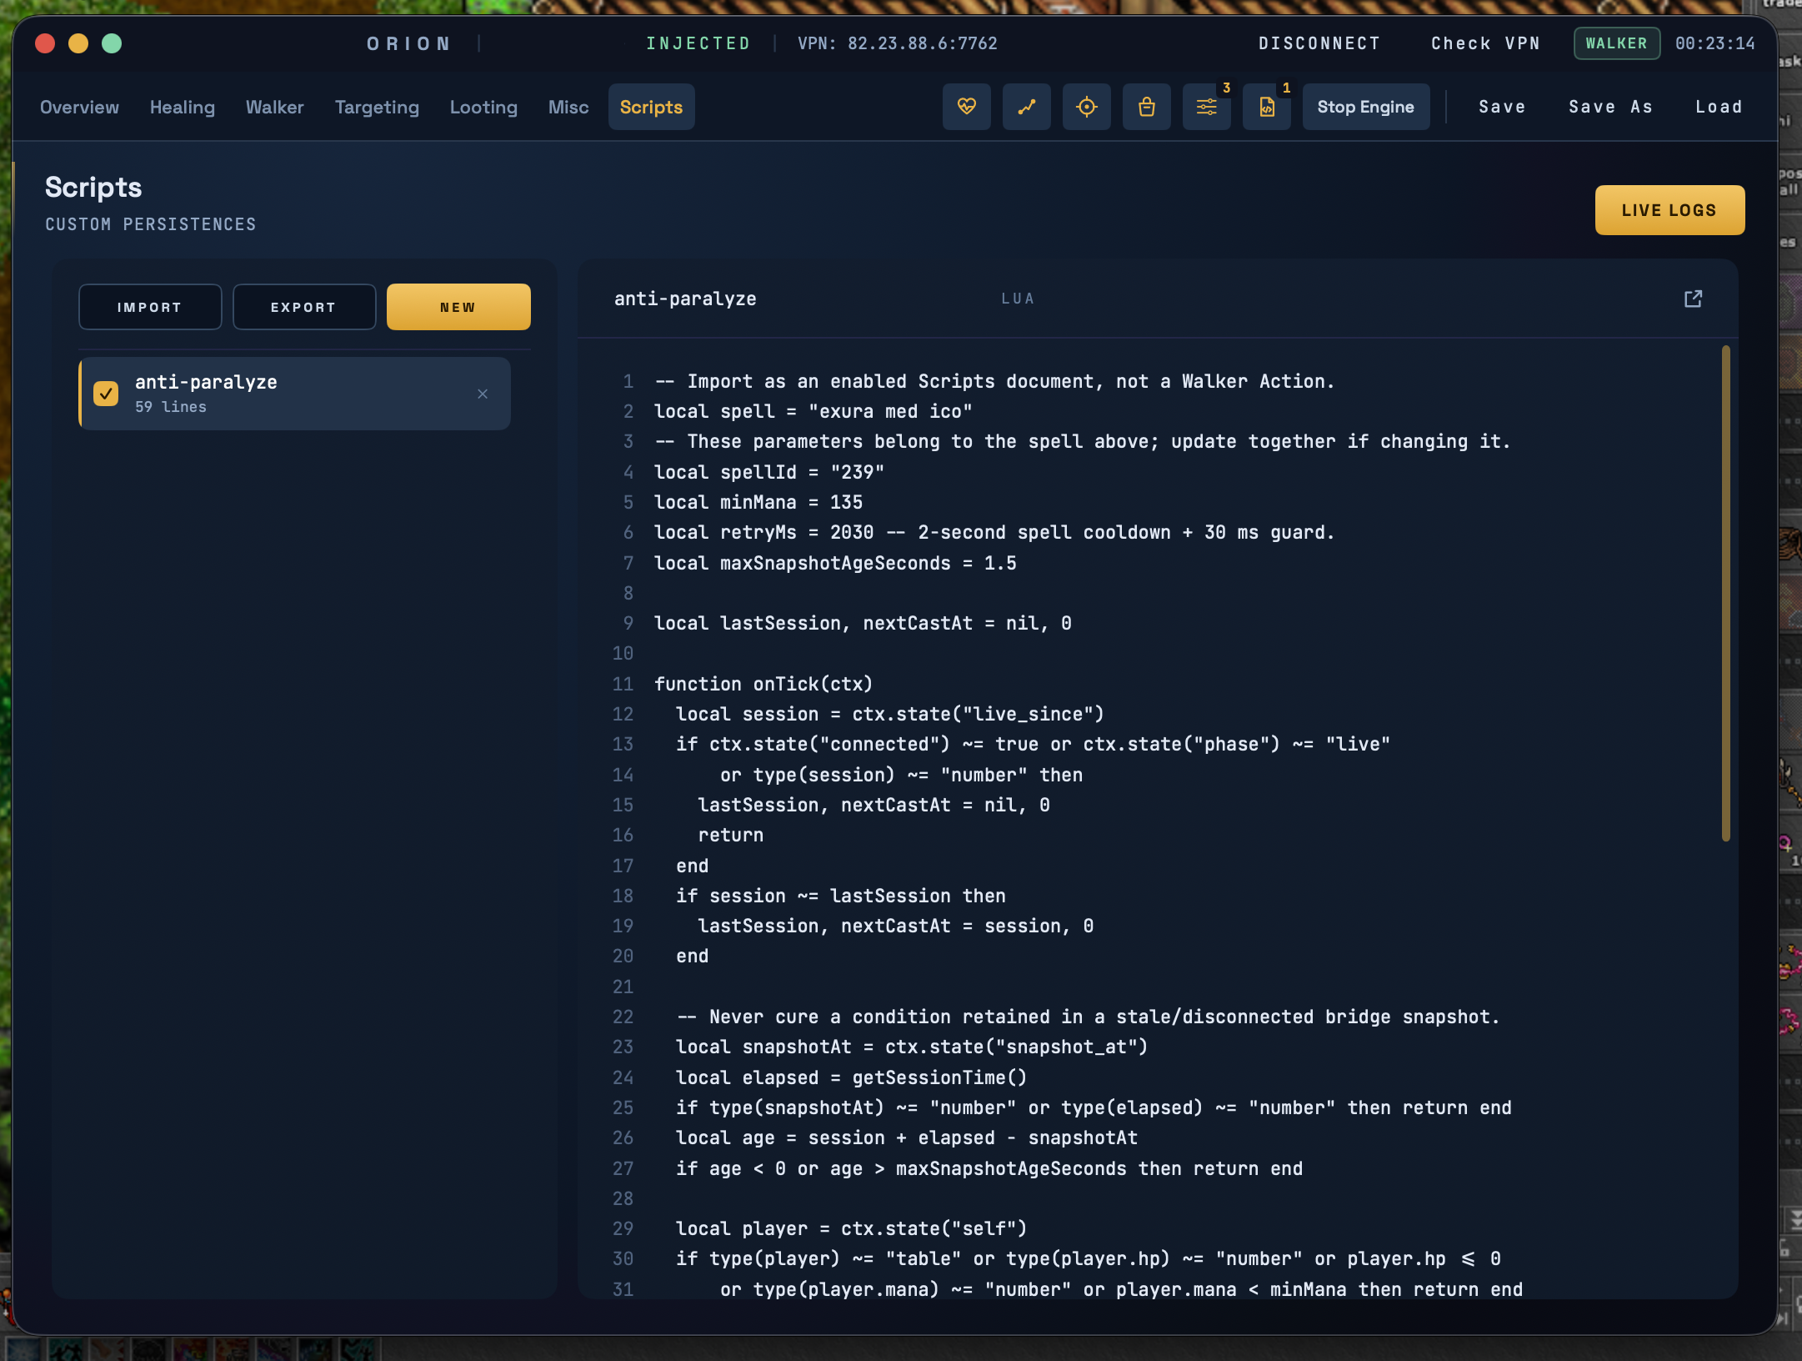
Task: Switch to the Healing tab
Action: click(x=183, y=107)
